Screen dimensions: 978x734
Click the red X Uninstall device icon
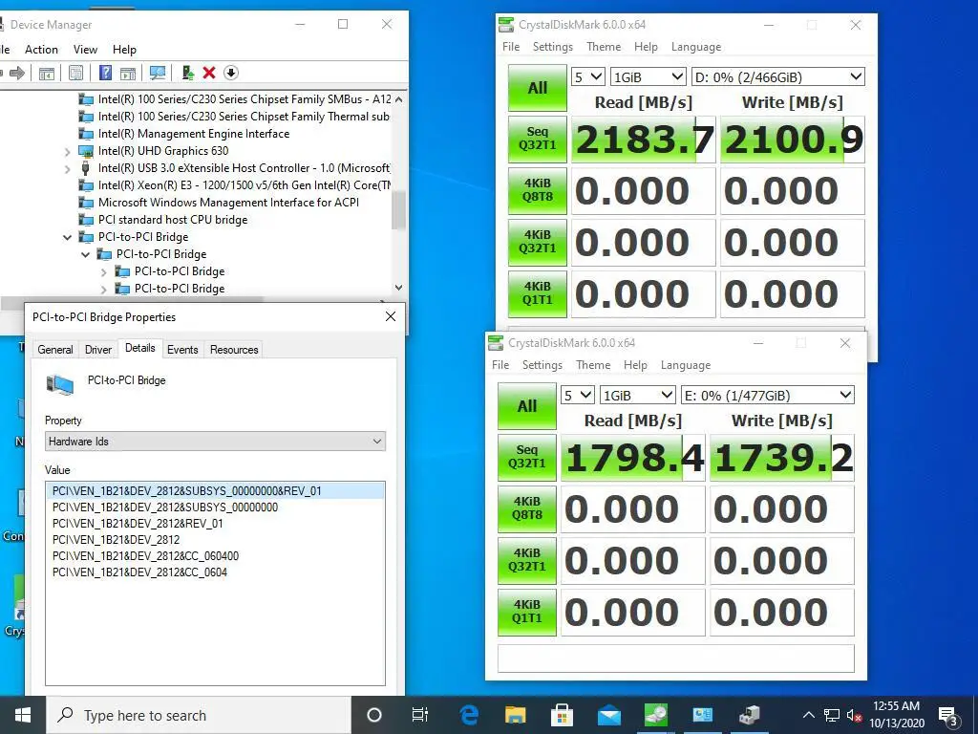pyautogui.click(x=209, y=73)
